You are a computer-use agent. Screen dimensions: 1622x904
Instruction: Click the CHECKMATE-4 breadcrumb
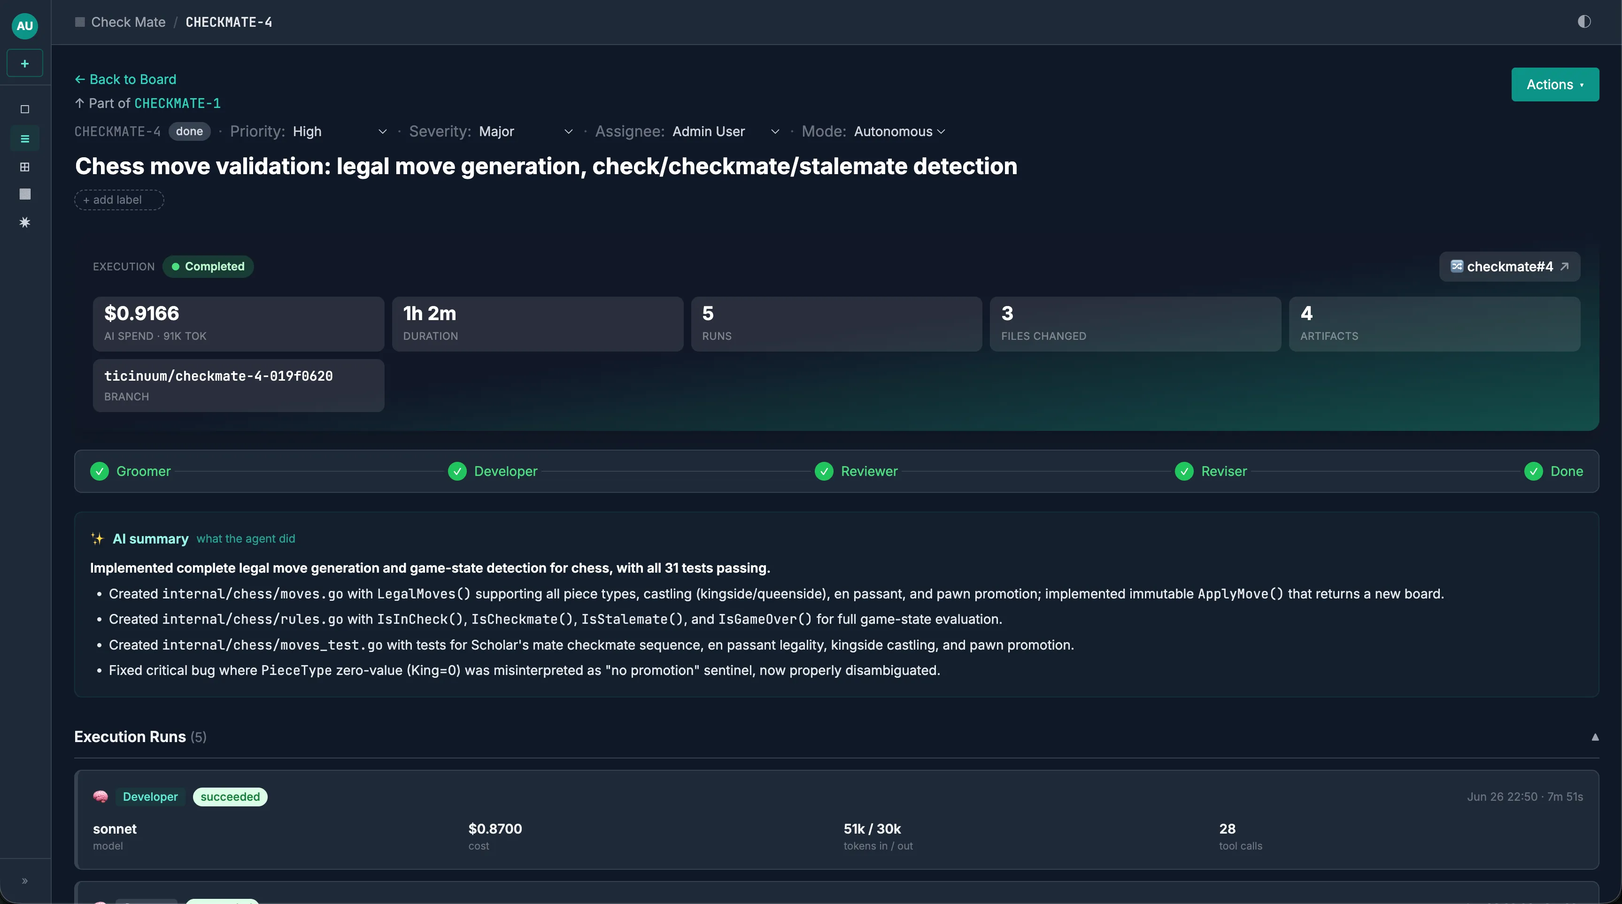pyautogui.click(x=229, y=22)
